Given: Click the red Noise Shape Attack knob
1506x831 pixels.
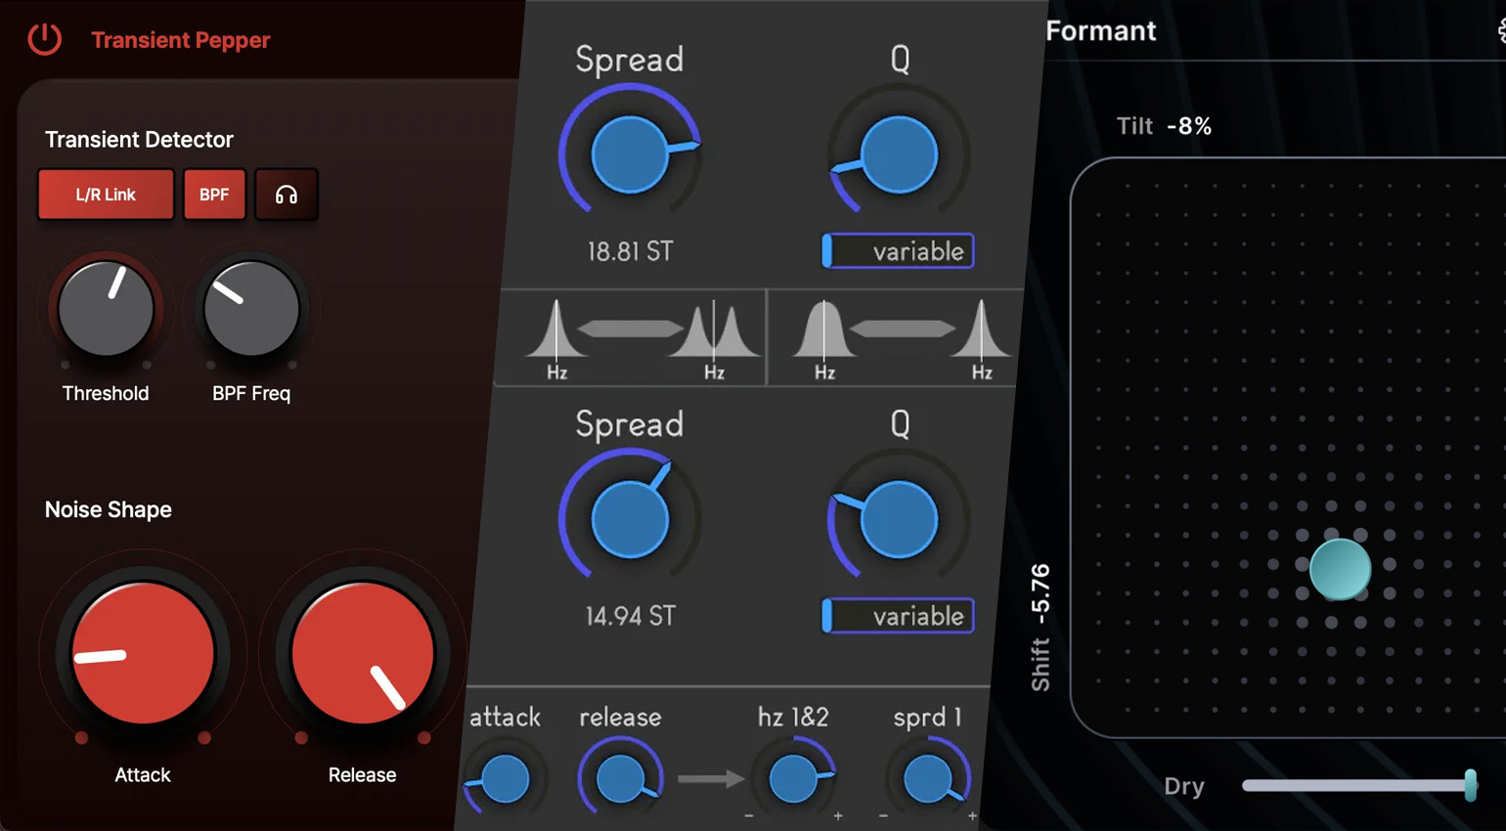Looking at the screenshot, I should (x=143, y=653).
